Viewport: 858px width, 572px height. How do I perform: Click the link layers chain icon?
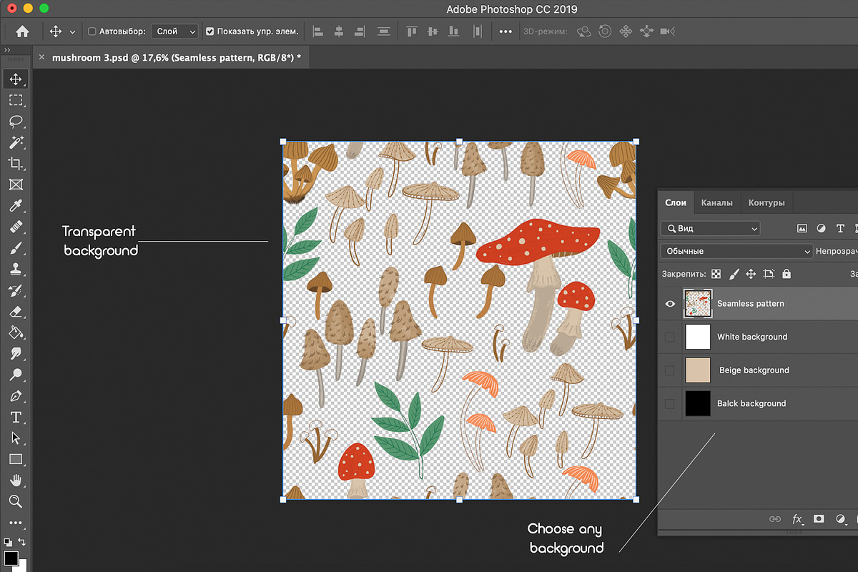click(775, 519)
